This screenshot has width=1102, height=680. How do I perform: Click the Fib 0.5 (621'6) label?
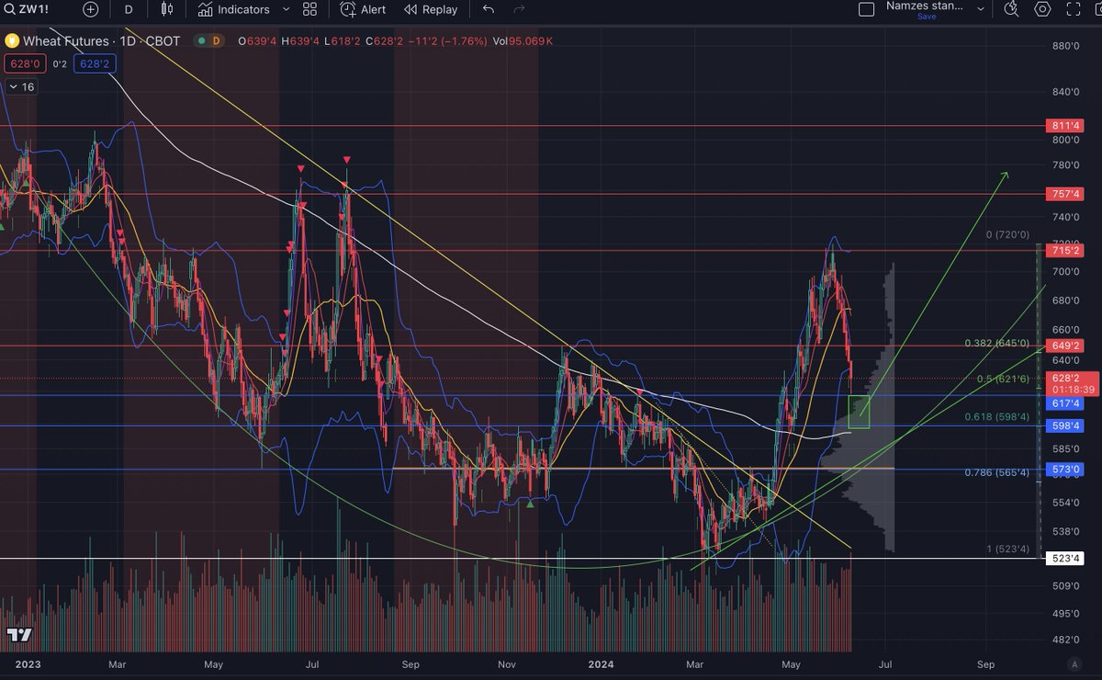click(x=1002, y=379)
